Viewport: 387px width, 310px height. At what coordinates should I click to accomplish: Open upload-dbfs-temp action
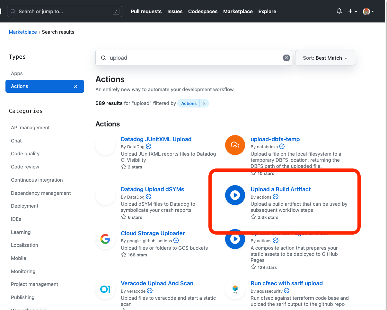[275, 139]
